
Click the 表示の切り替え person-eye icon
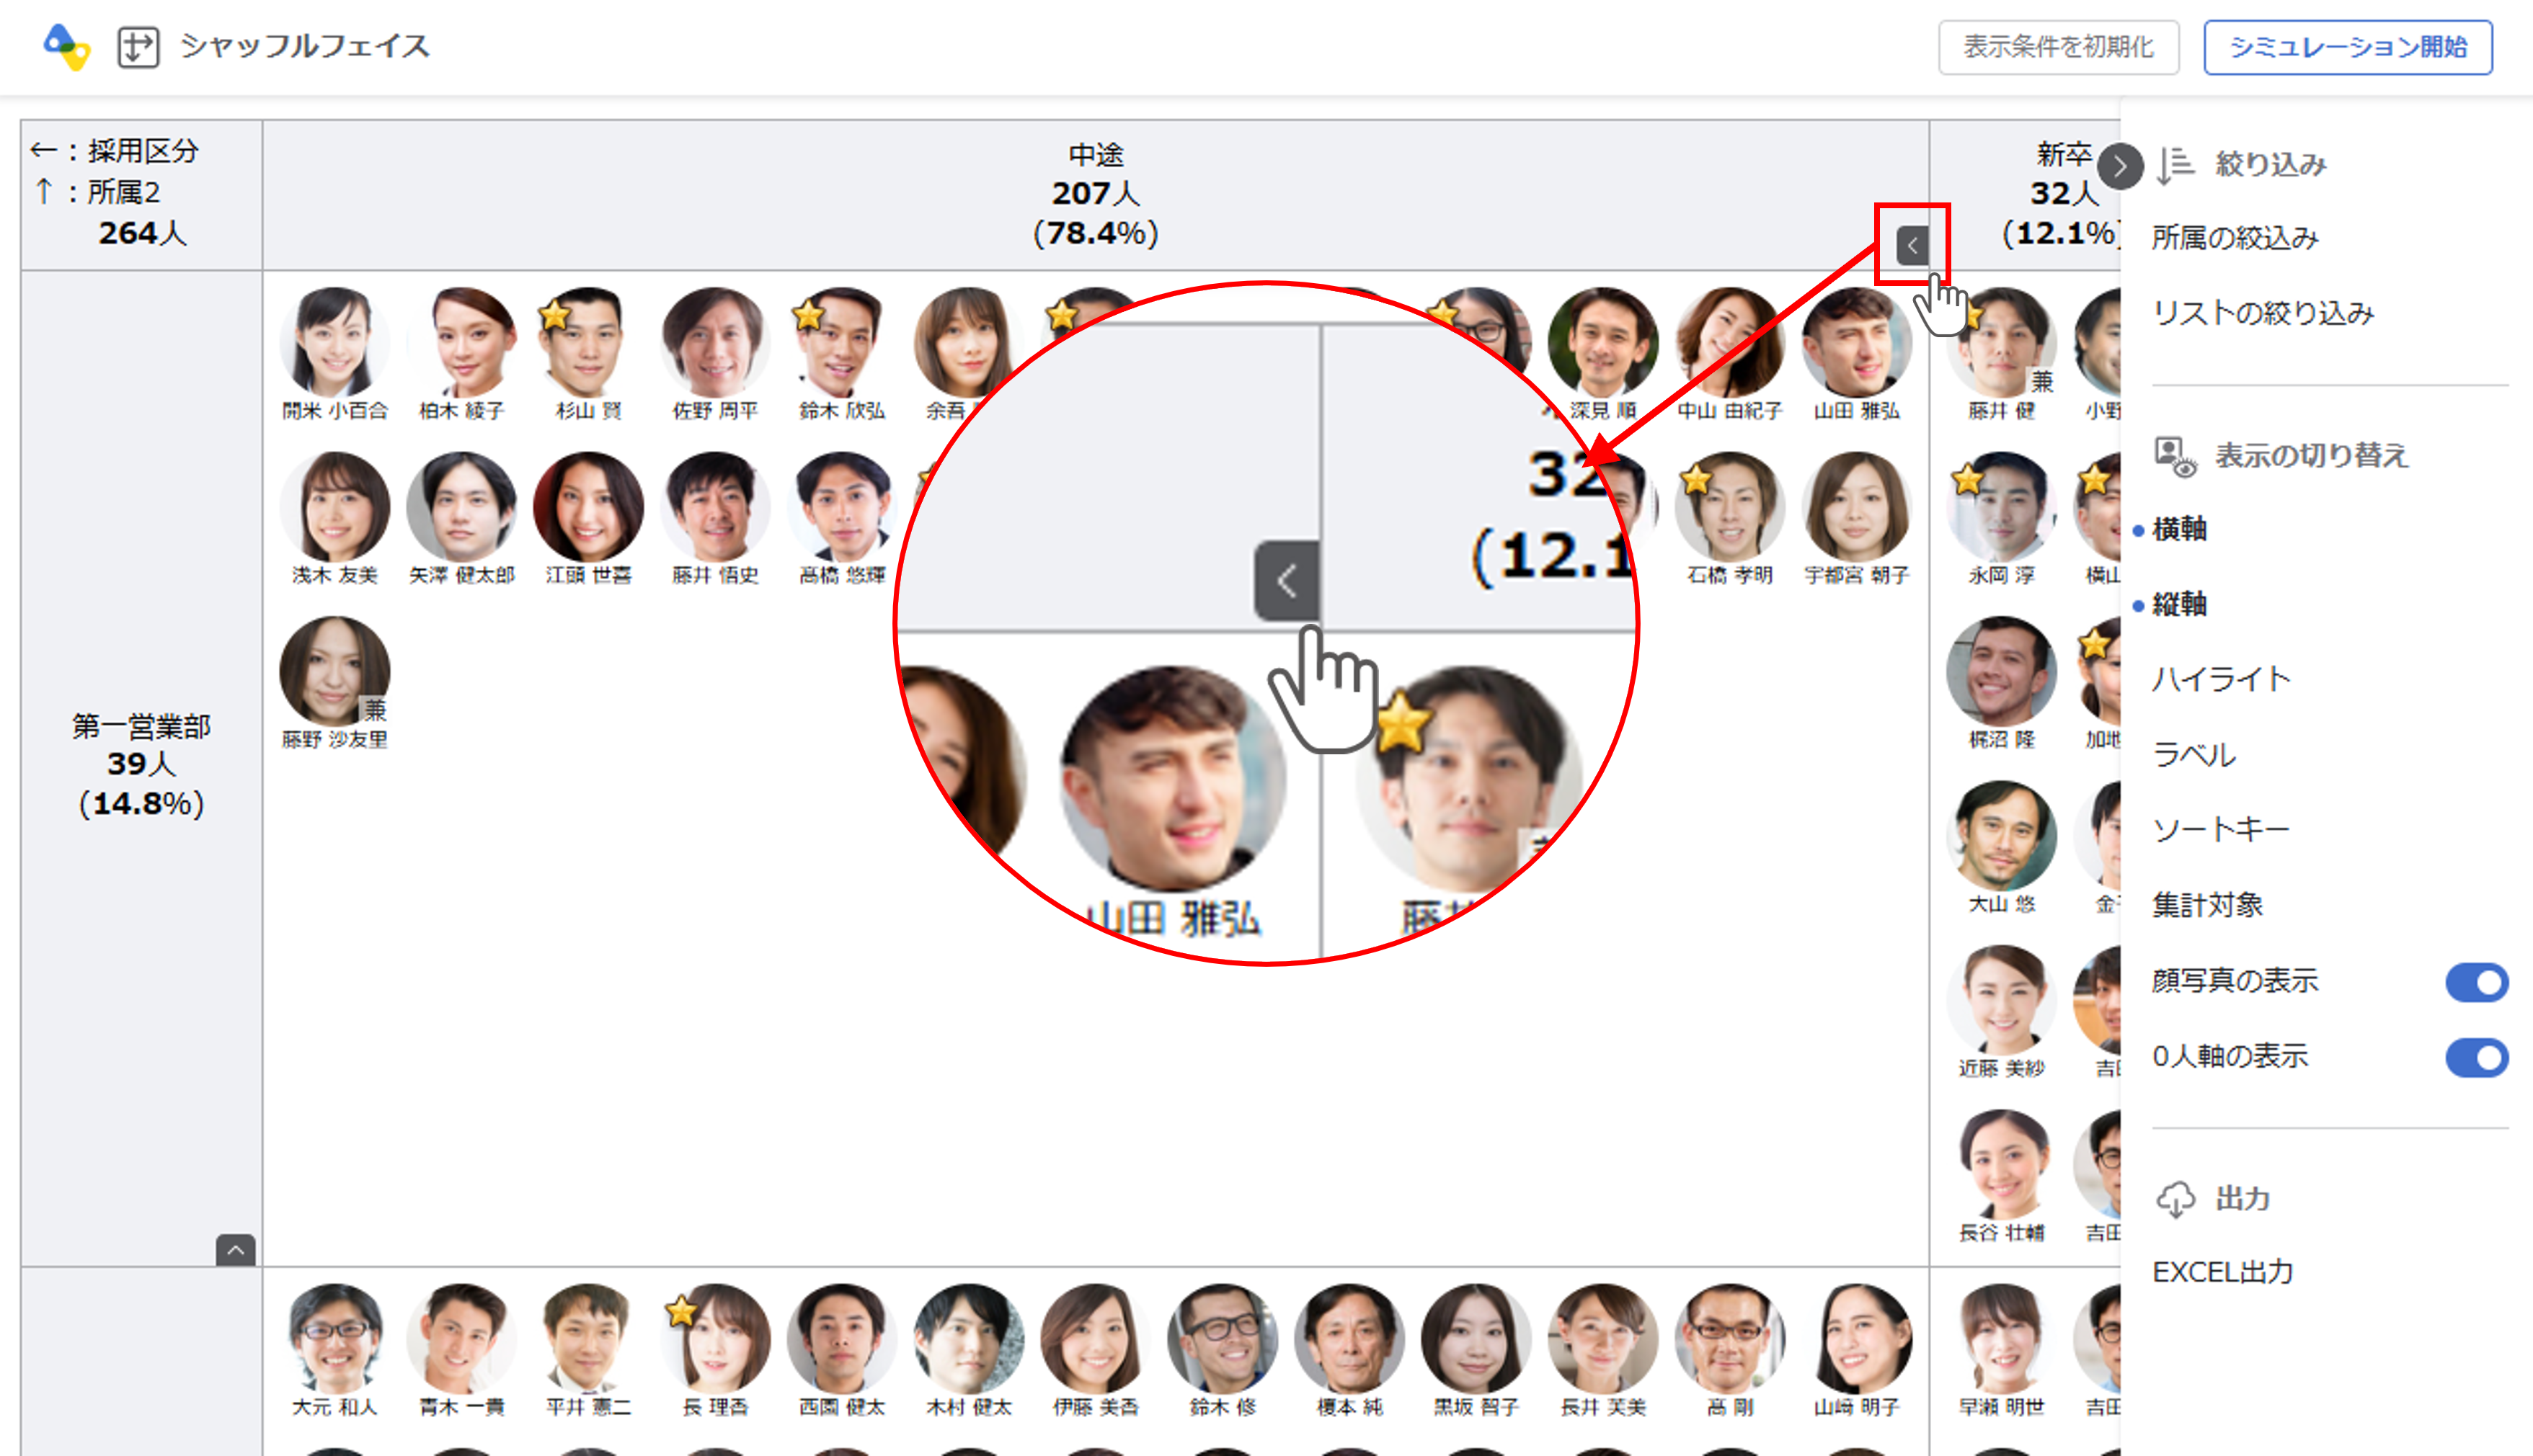(x=2175, y=456)
